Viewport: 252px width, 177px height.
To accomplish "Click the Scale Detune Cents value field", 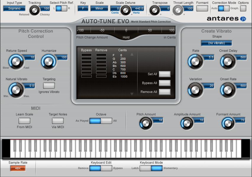I will tap(115, 8).
